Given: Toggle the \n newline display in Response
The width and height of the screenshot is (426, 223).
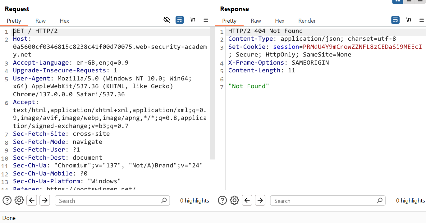Looking at the screenshot, I should click(409, 20).
